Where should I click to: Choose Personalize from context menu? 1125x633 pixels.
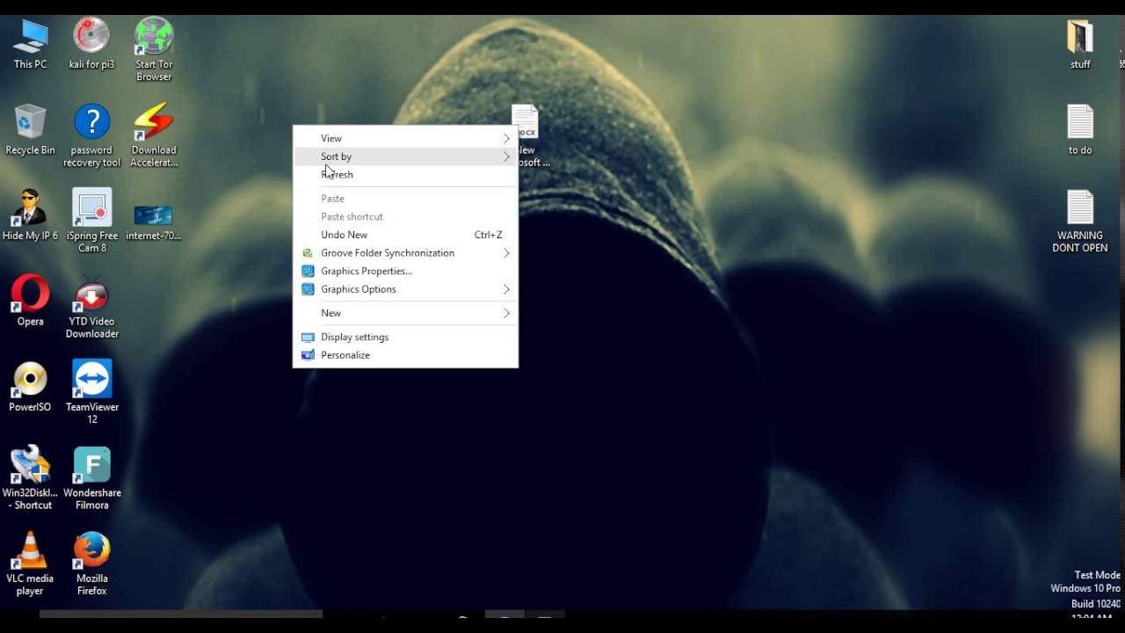(405, 355)
